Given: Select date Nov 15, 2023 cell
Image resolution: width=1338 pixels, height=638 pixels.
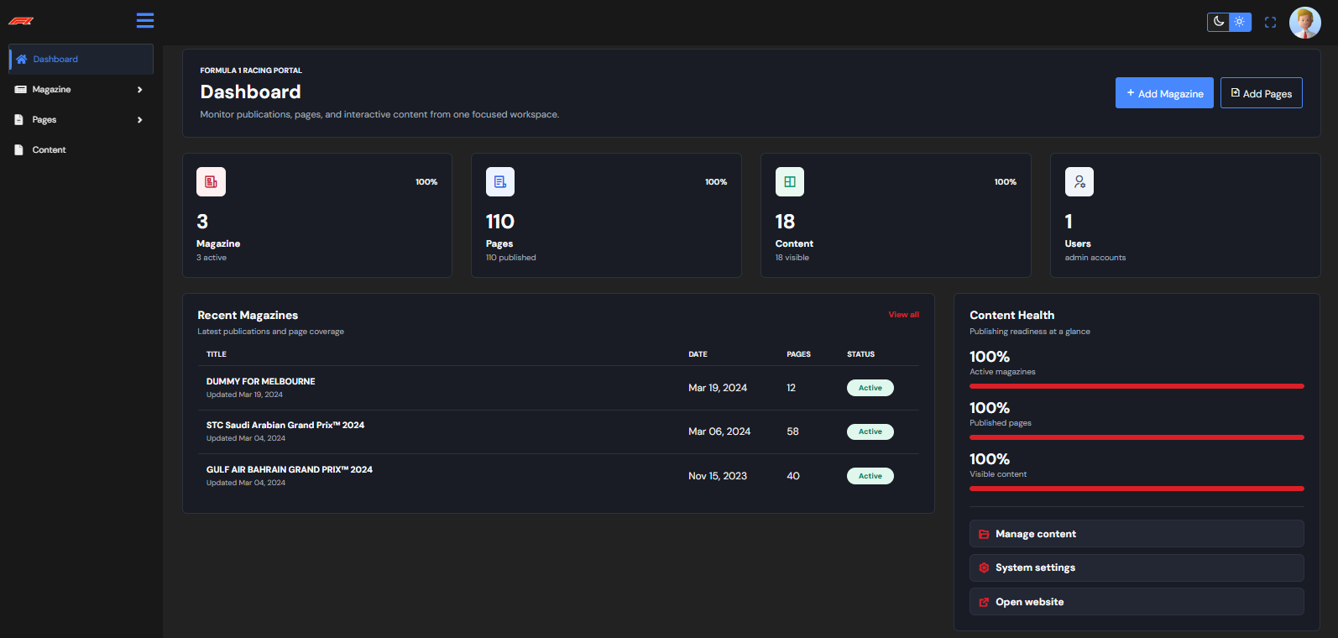Looking at the screenshot, I should pyautogui.click(x=718, y=476).
